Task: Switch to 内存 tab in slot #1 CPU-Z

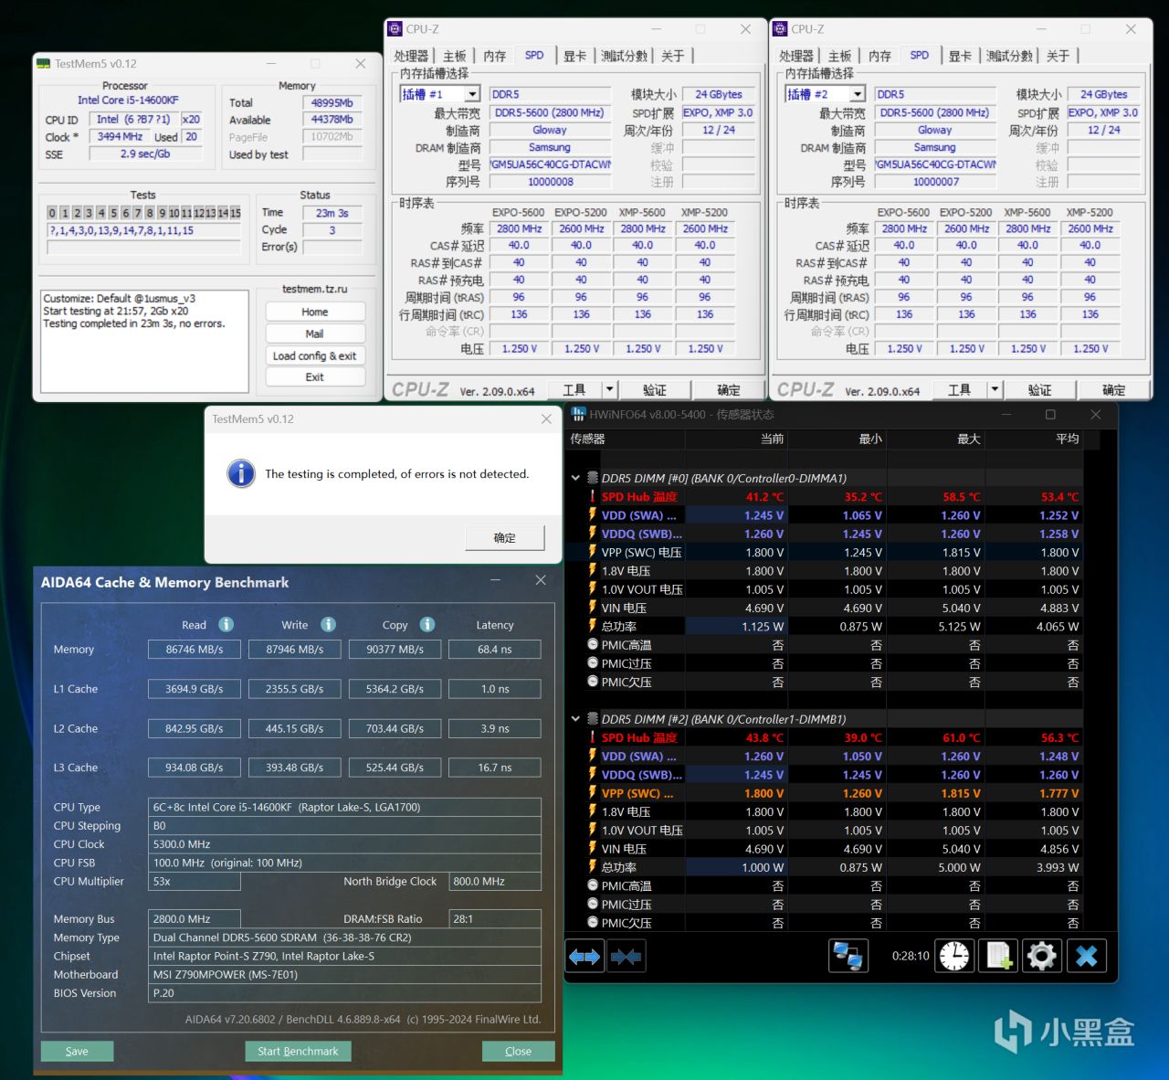Action: coord(494,56)
